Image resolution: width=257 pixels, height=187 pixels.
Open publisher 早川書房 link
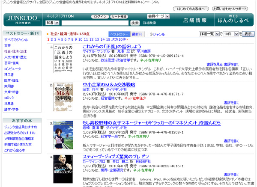144,51
